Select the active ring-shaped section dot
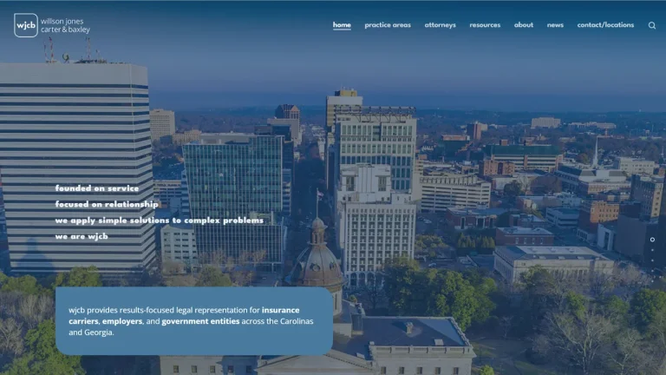The width and height of the screenshot is (666, 375). tap(652, 240)
